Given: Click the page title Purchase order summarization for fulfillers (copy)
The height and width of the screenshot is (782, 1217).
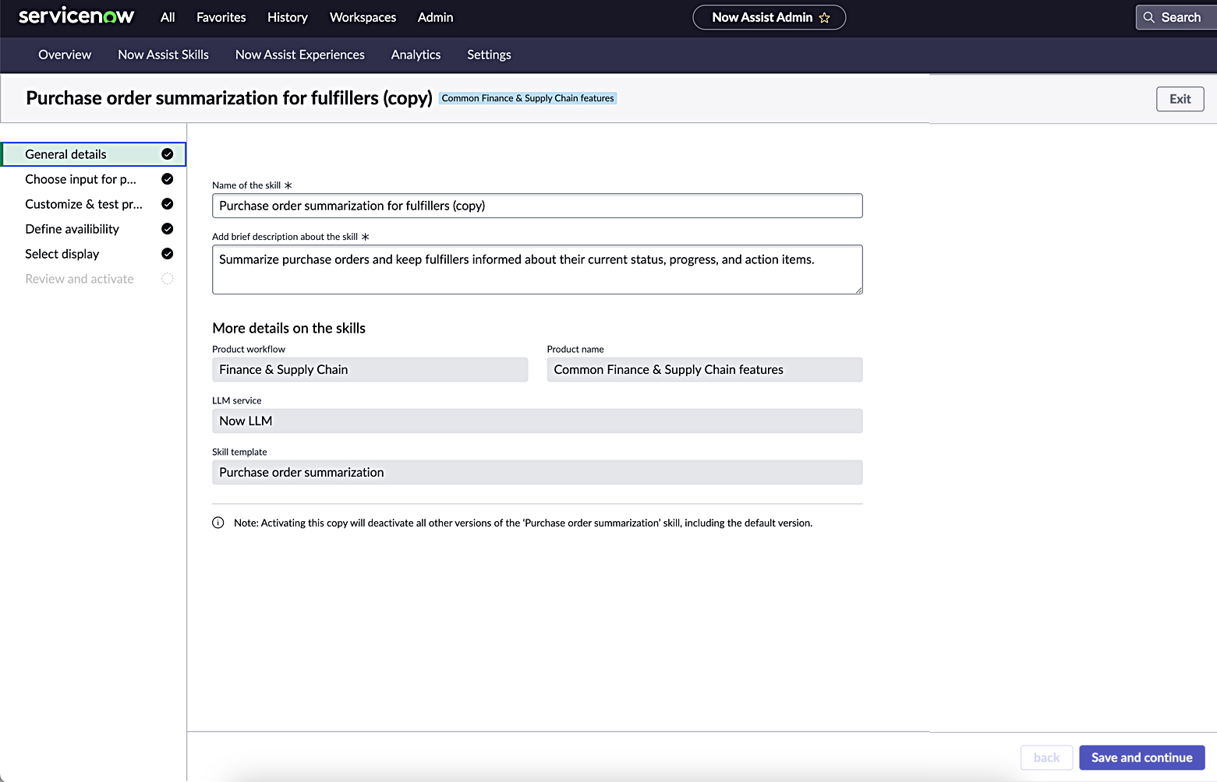Looking at the screenshot, I should pos(229,98).
